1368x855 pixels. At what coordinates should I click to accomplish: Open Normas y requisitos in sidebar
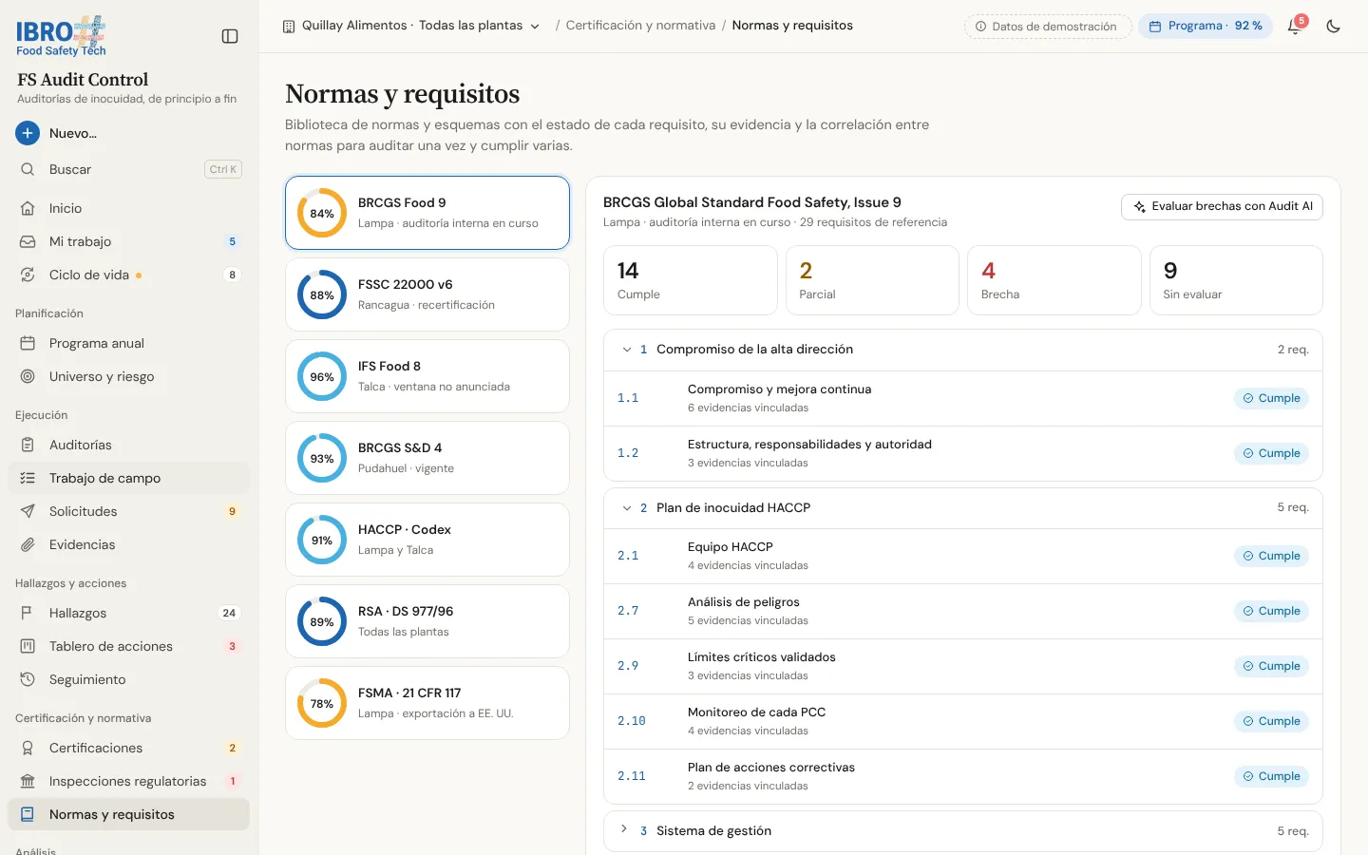[129, 814]
